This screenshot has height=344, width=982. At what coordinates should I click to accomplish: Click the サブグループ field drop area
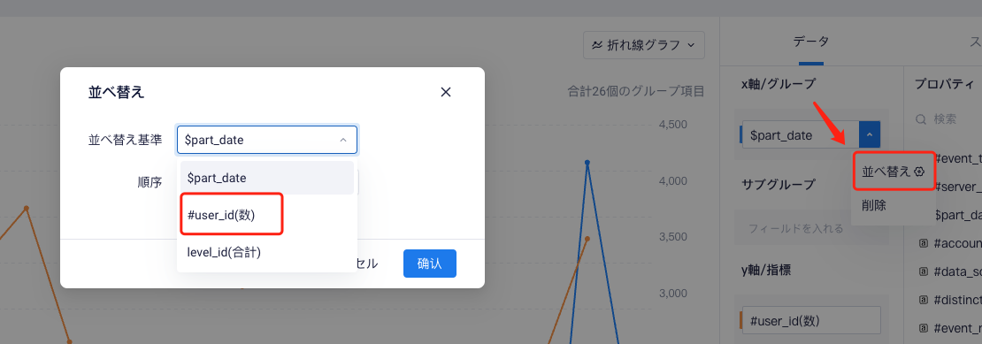click(x=811, y=228)
